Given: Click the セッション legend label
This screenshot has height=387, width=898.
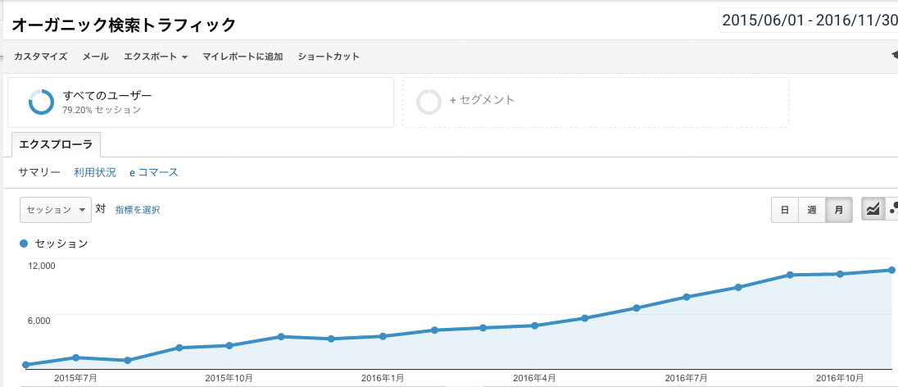Looking at the screenshot, I should click(61, 244).
